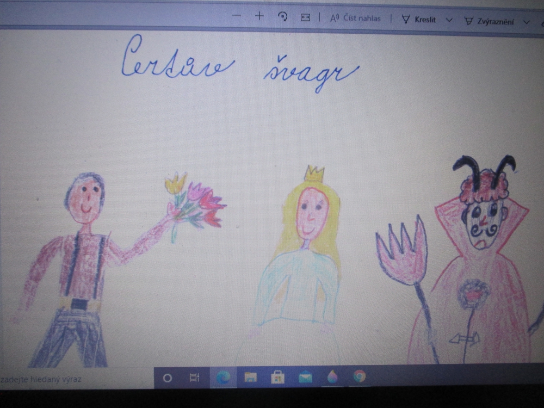
Task: Open Mail app from taskbar
Action: 305,377
